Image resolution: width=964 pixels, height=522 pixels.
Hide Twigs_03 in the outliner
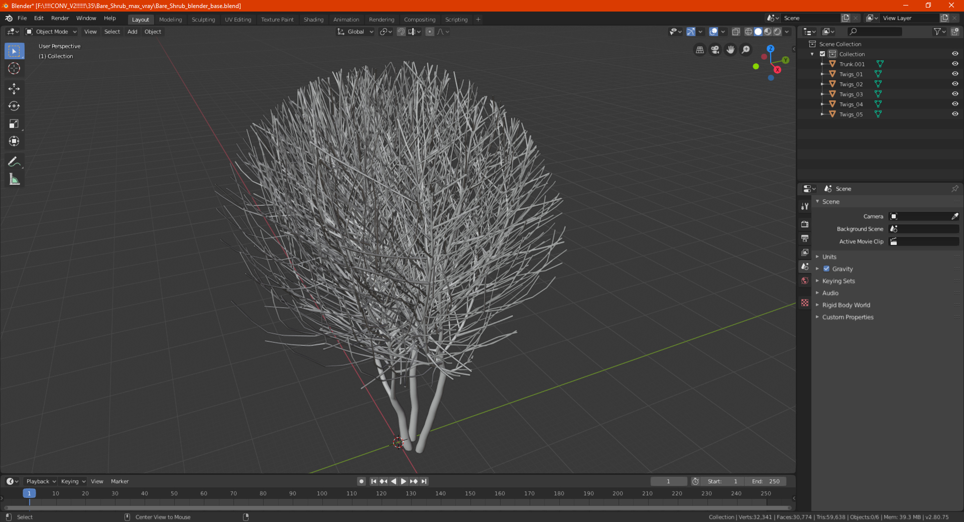(955, 94)
